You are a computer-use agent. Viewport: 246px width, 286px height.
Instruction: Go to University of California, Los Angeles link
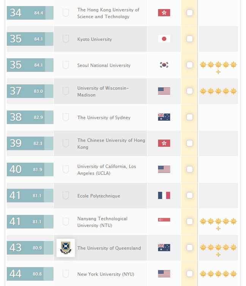107,169
